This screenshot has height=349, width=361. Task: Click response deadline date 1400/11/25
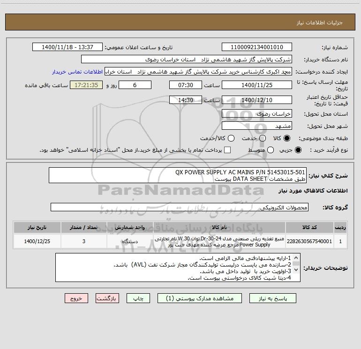coord(257,85)
